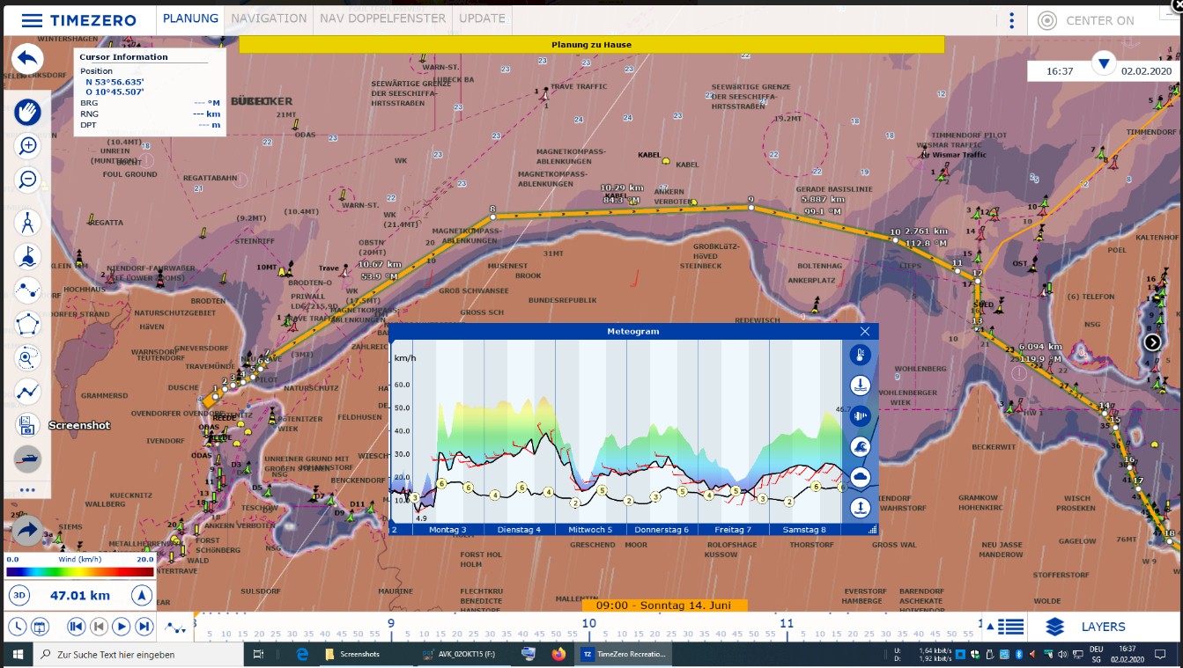Switch to the NAVIGATION tab

click(x=269, y=18)
